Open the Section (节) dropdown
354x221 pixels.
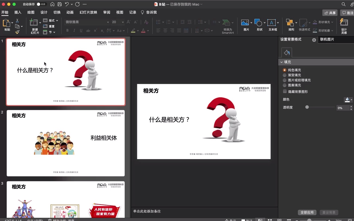coord(49,32)
